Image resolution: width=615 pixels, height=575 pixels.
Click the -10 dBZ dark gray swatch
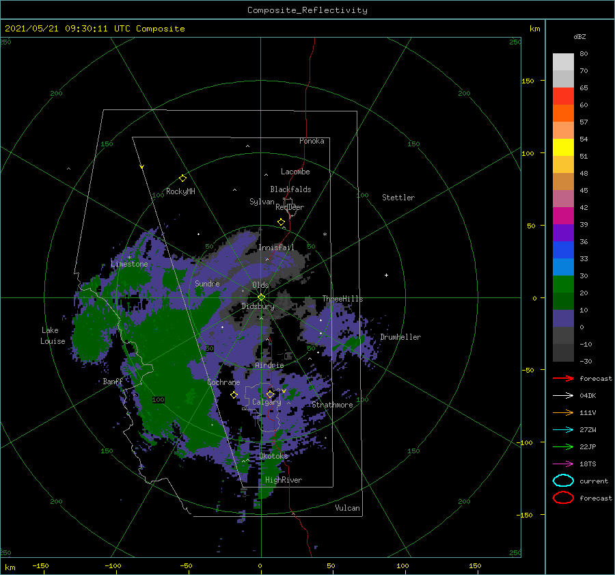click(563, 335)
